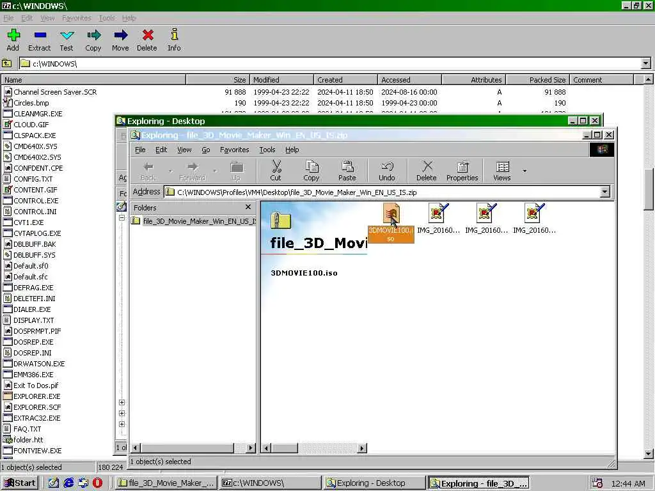Click the Opera quick launch icon

coord(97,483)
